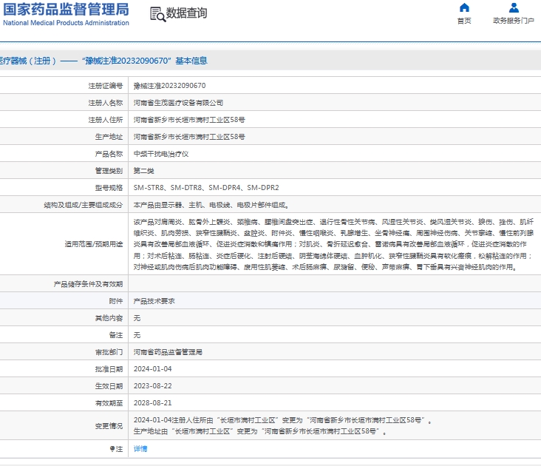
Task: Select product name 中频干扰电治疗仪
Action: [x=161, y=154]
